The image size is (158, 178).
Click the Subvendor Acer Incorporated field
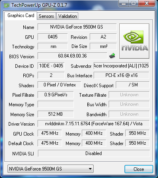pos(121,66)
